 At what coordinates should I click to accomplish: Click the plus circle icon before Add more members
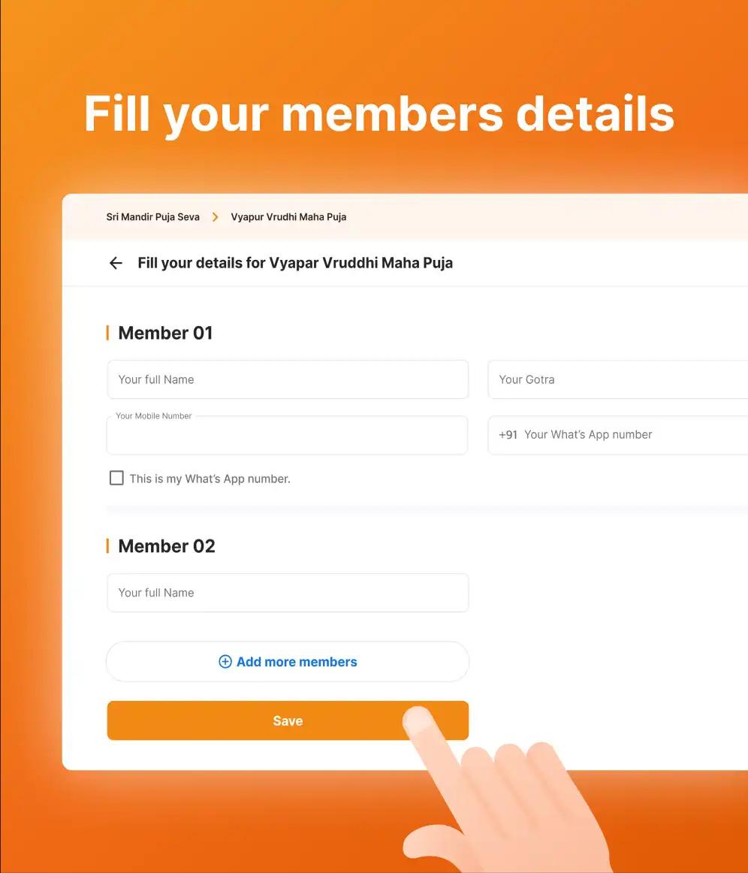(x=225, y=662)
